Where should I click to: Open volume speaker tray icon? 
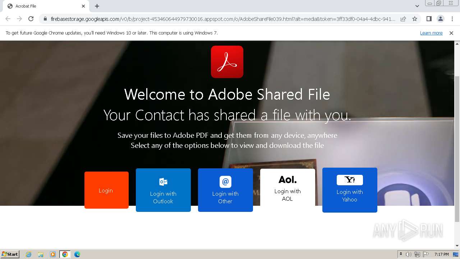409,254
